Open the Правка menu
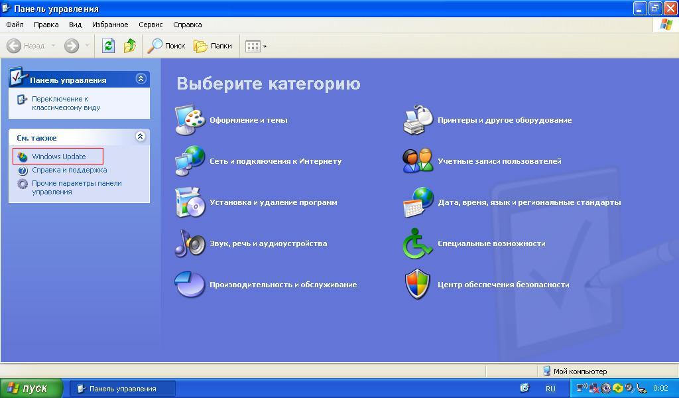 (46, 25)
